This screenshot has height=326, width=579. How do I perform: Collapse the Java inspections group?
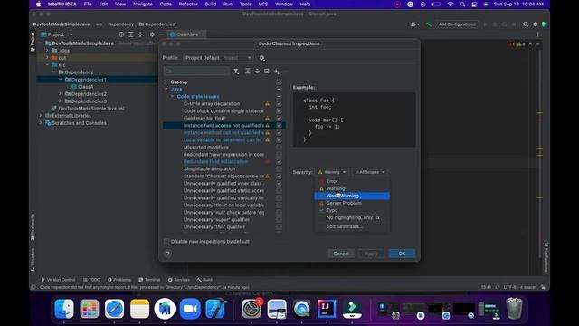tap(166, 89)
